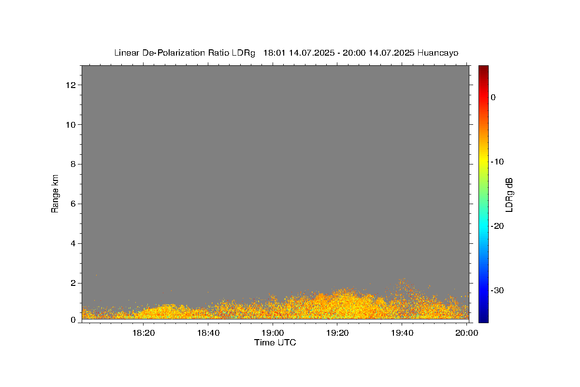Click the 20:00 time tick label
This screenshot has height=387, width=580.
[467, 333]
